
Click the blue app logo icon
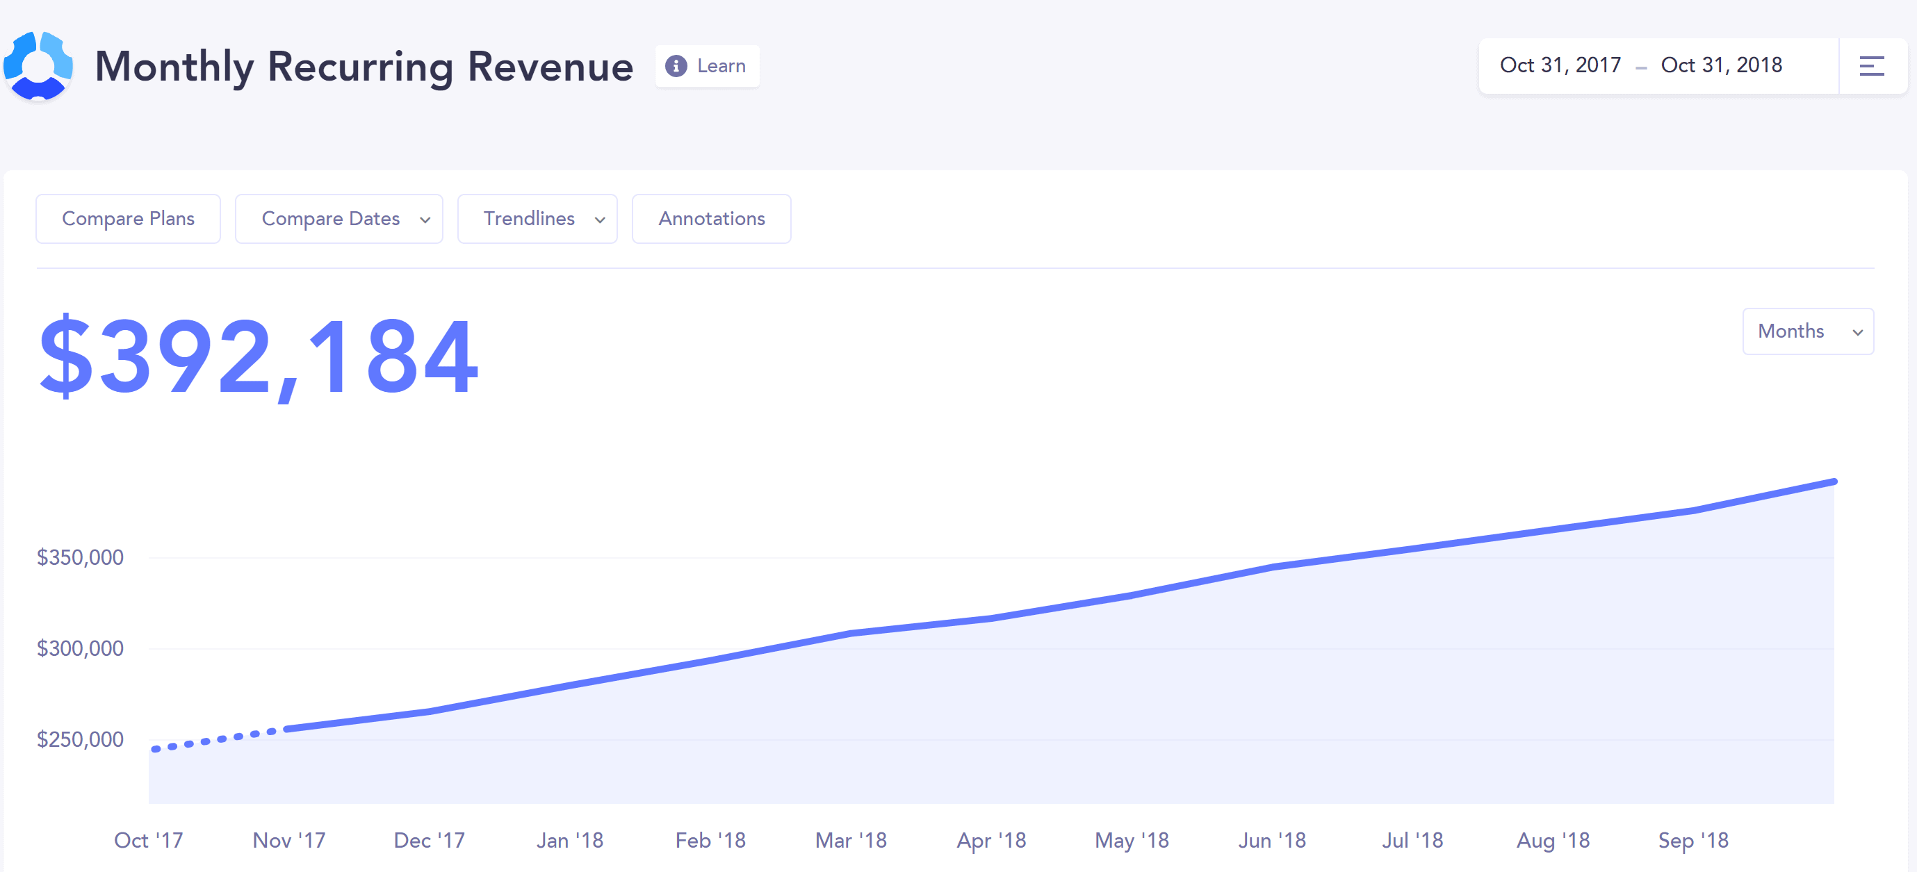pyautogui.click(x=38, y=65)
